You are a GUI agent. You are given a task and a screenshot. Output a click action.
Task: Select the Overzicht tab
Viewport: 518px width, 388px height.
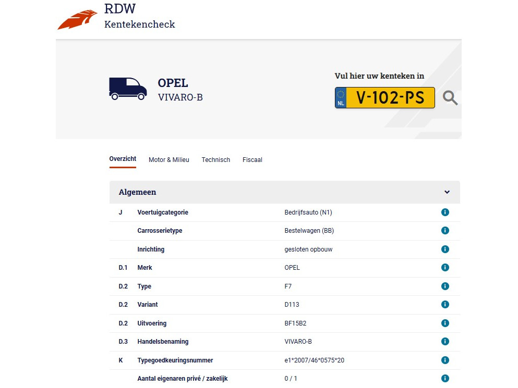(x=123, y=159)
